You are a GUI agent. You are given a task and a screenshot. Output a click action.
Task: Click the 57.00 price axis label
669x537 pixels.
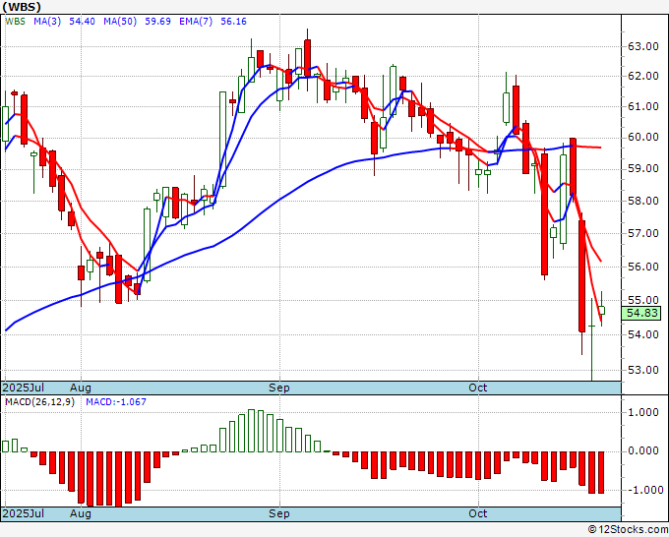[x=643, y=233]
